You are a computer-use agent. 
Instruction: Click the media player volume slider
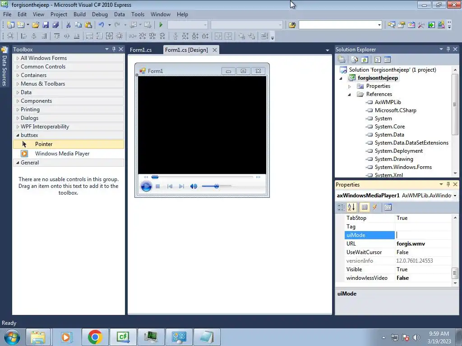click(217, 186)
